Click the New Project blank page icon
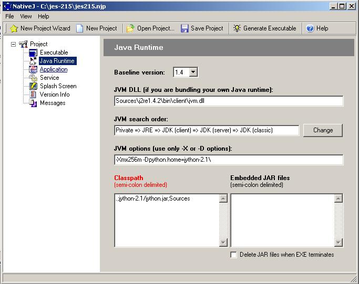359x284 pixels. coord(79,28)
